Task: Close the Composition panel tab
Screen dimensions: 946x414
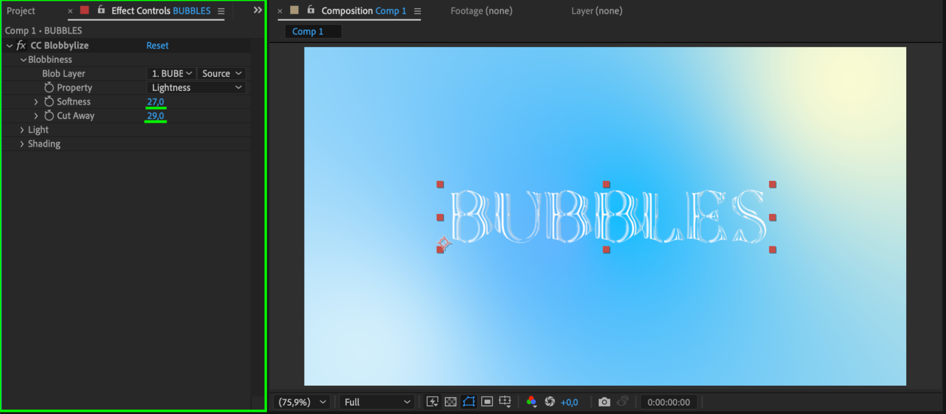Action: point(280,11)
